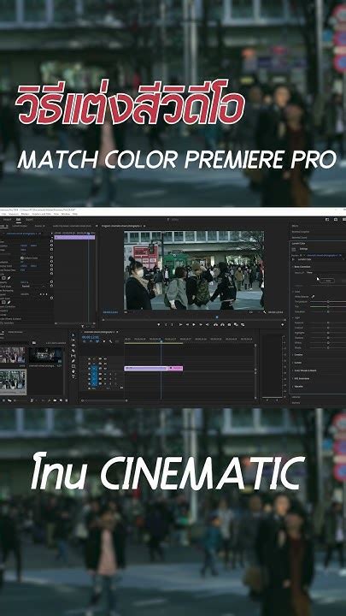Click the Auto button in Basic Correction

tap(327, 281)
